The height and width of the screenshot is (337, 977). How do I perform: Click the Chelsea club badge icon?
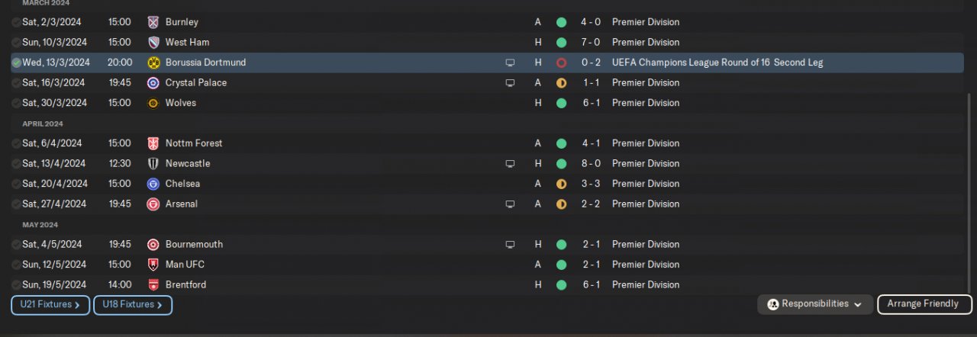[x=153, y=184]
